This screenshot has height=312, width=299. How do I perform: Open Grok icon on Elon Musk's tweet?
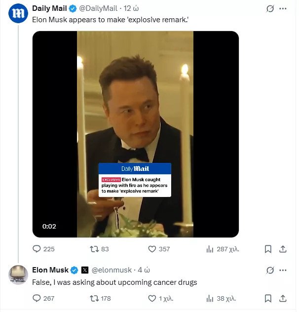pyautogui.click(x=270, y=270)
